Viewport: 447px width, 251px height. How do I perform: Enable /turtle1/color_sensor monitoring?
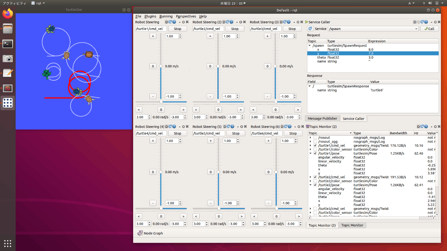315,149
